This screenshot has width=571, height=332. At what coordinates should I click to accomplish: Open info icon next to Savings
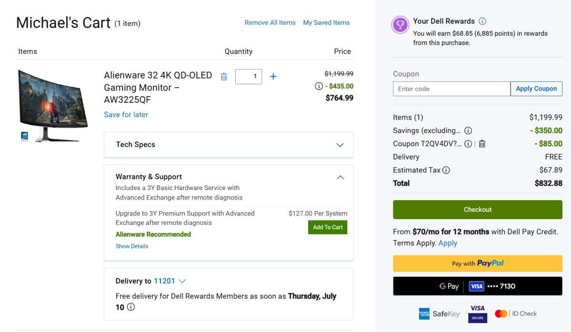click(468, 131)
